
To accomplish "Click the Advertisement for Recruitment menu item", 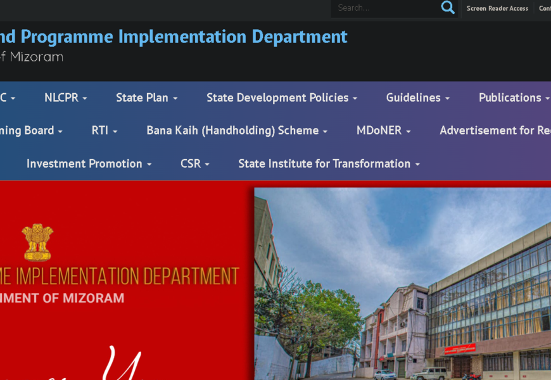I will coord(495,130).
